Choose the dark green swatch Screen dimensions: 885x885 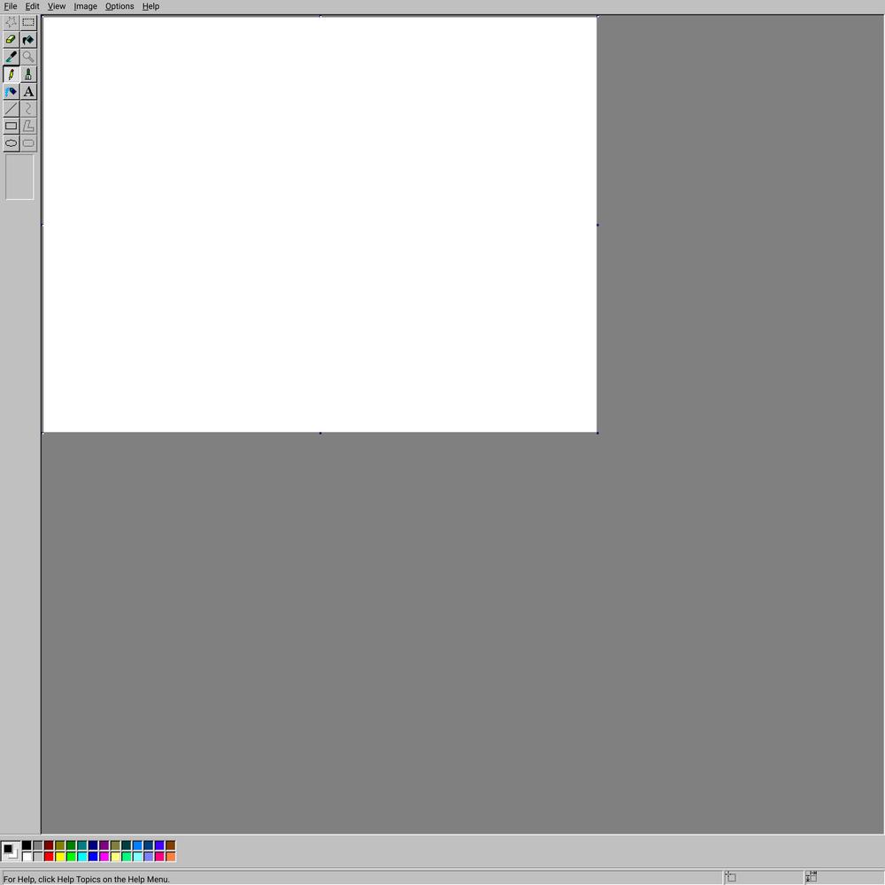(71, 845)
